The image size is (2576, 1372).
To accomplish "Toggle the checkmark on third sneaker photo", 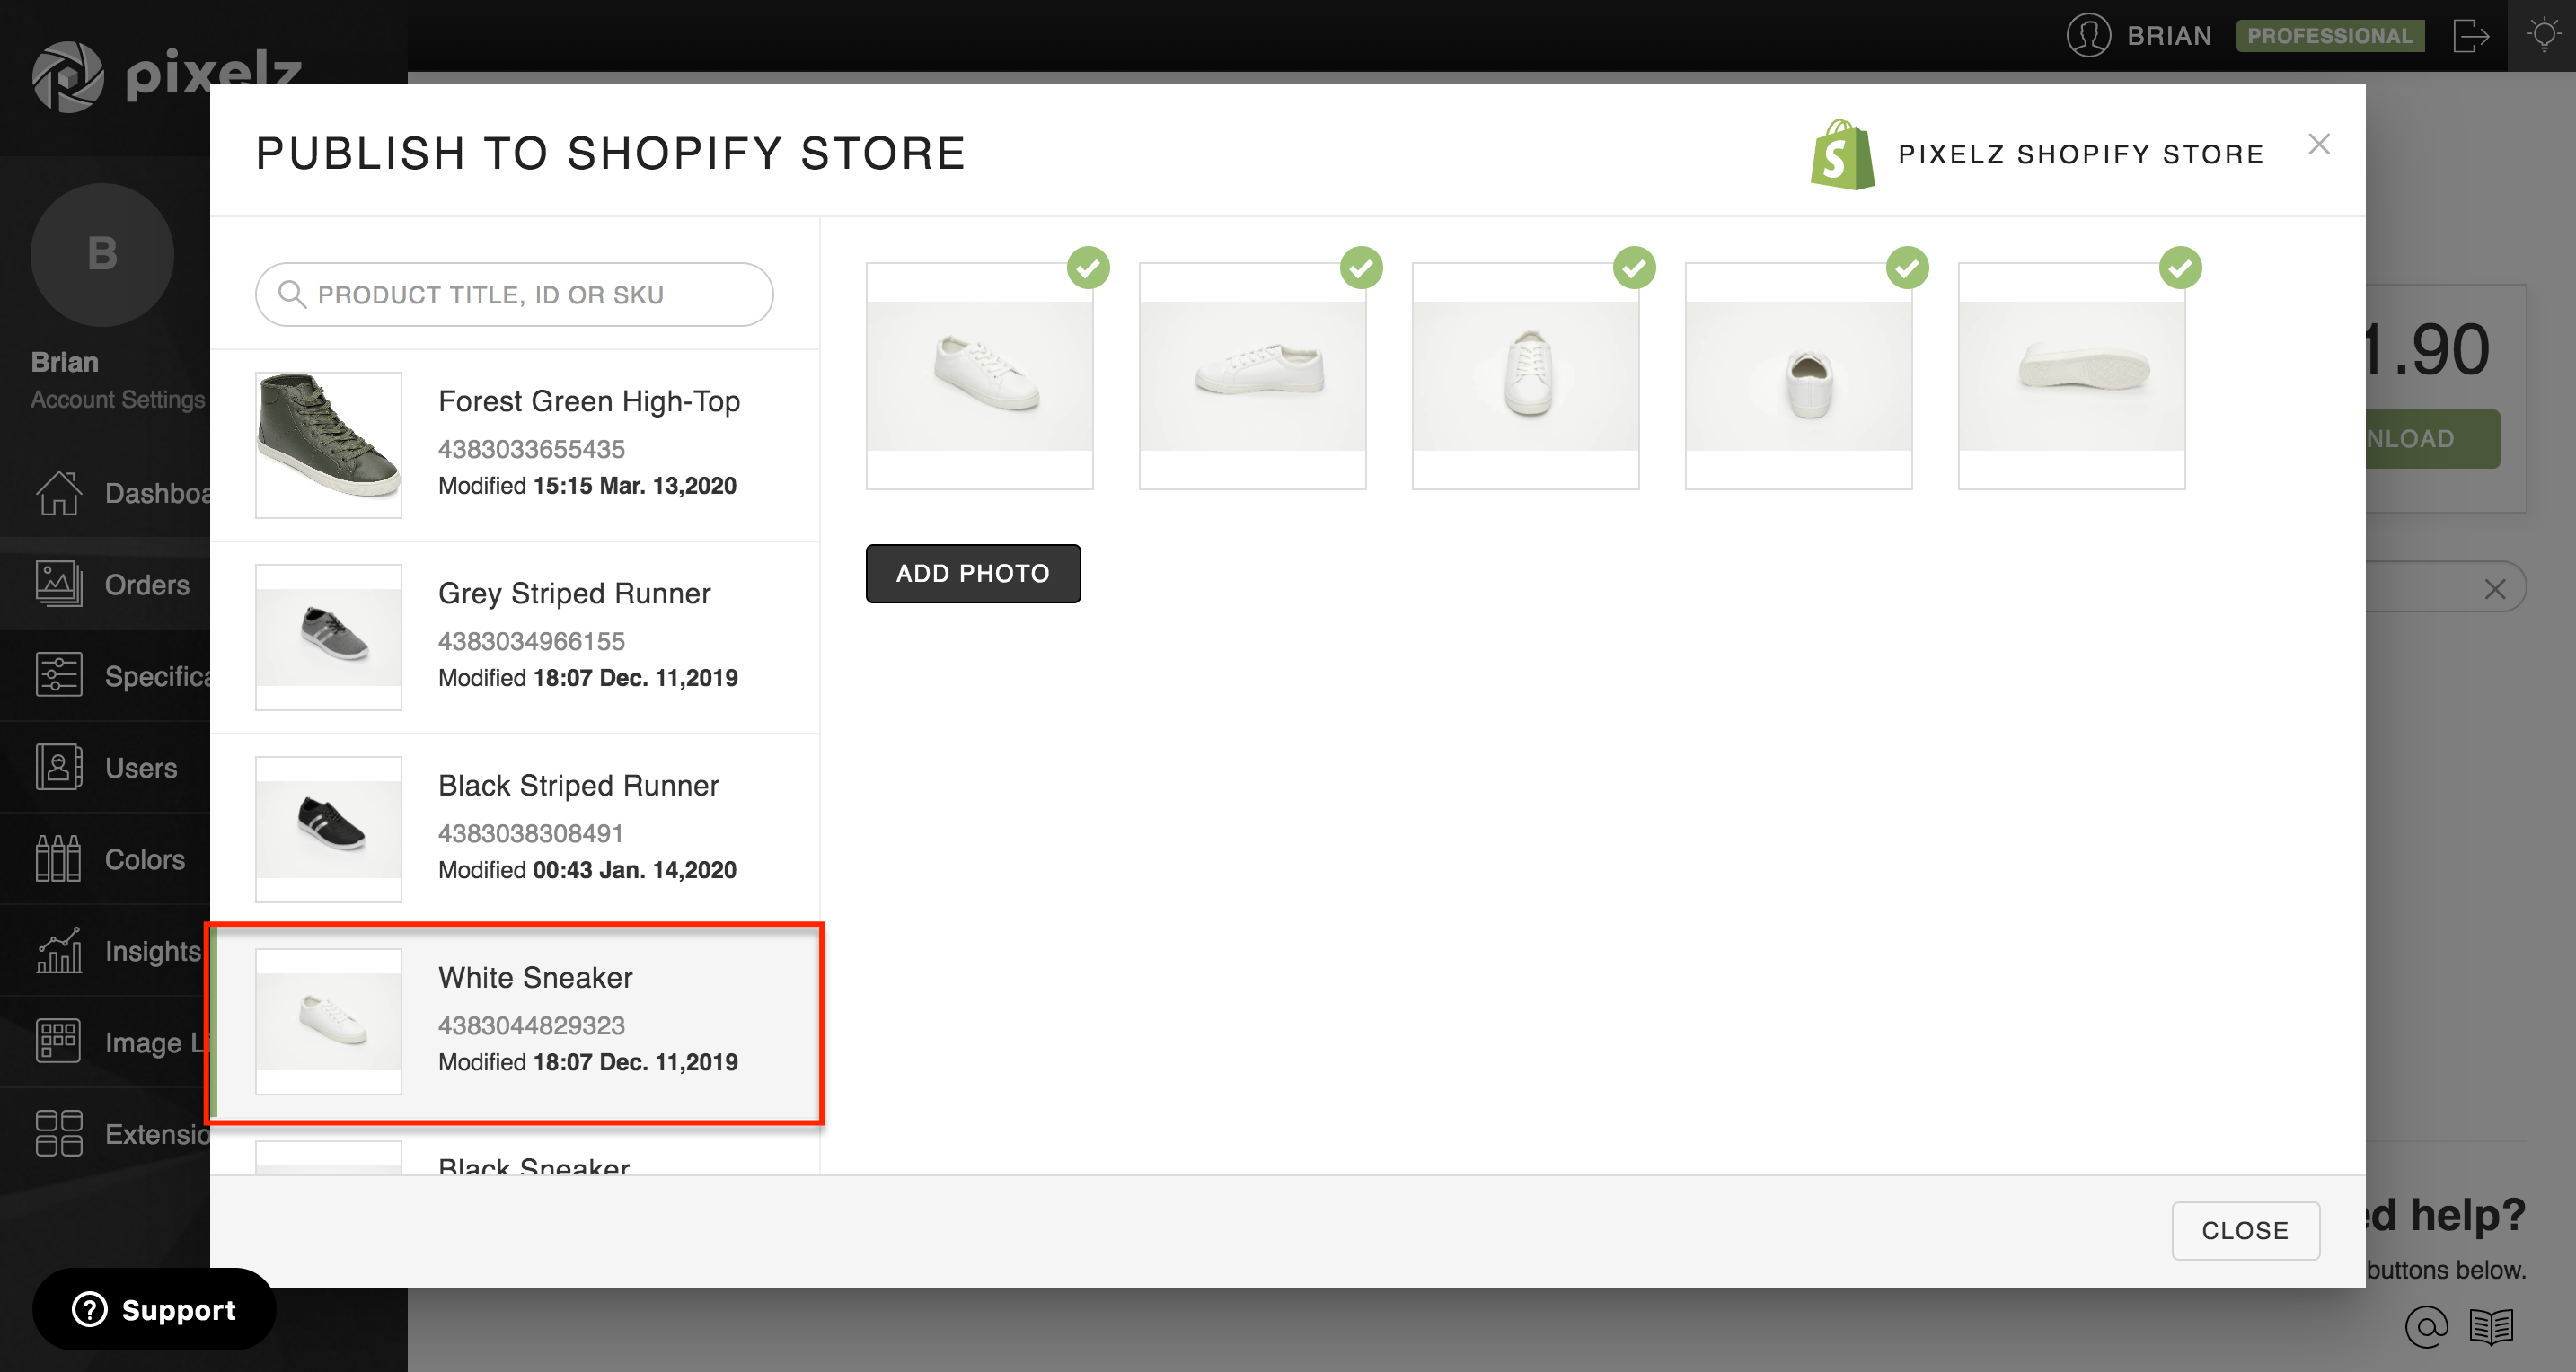I will 1634,268.
